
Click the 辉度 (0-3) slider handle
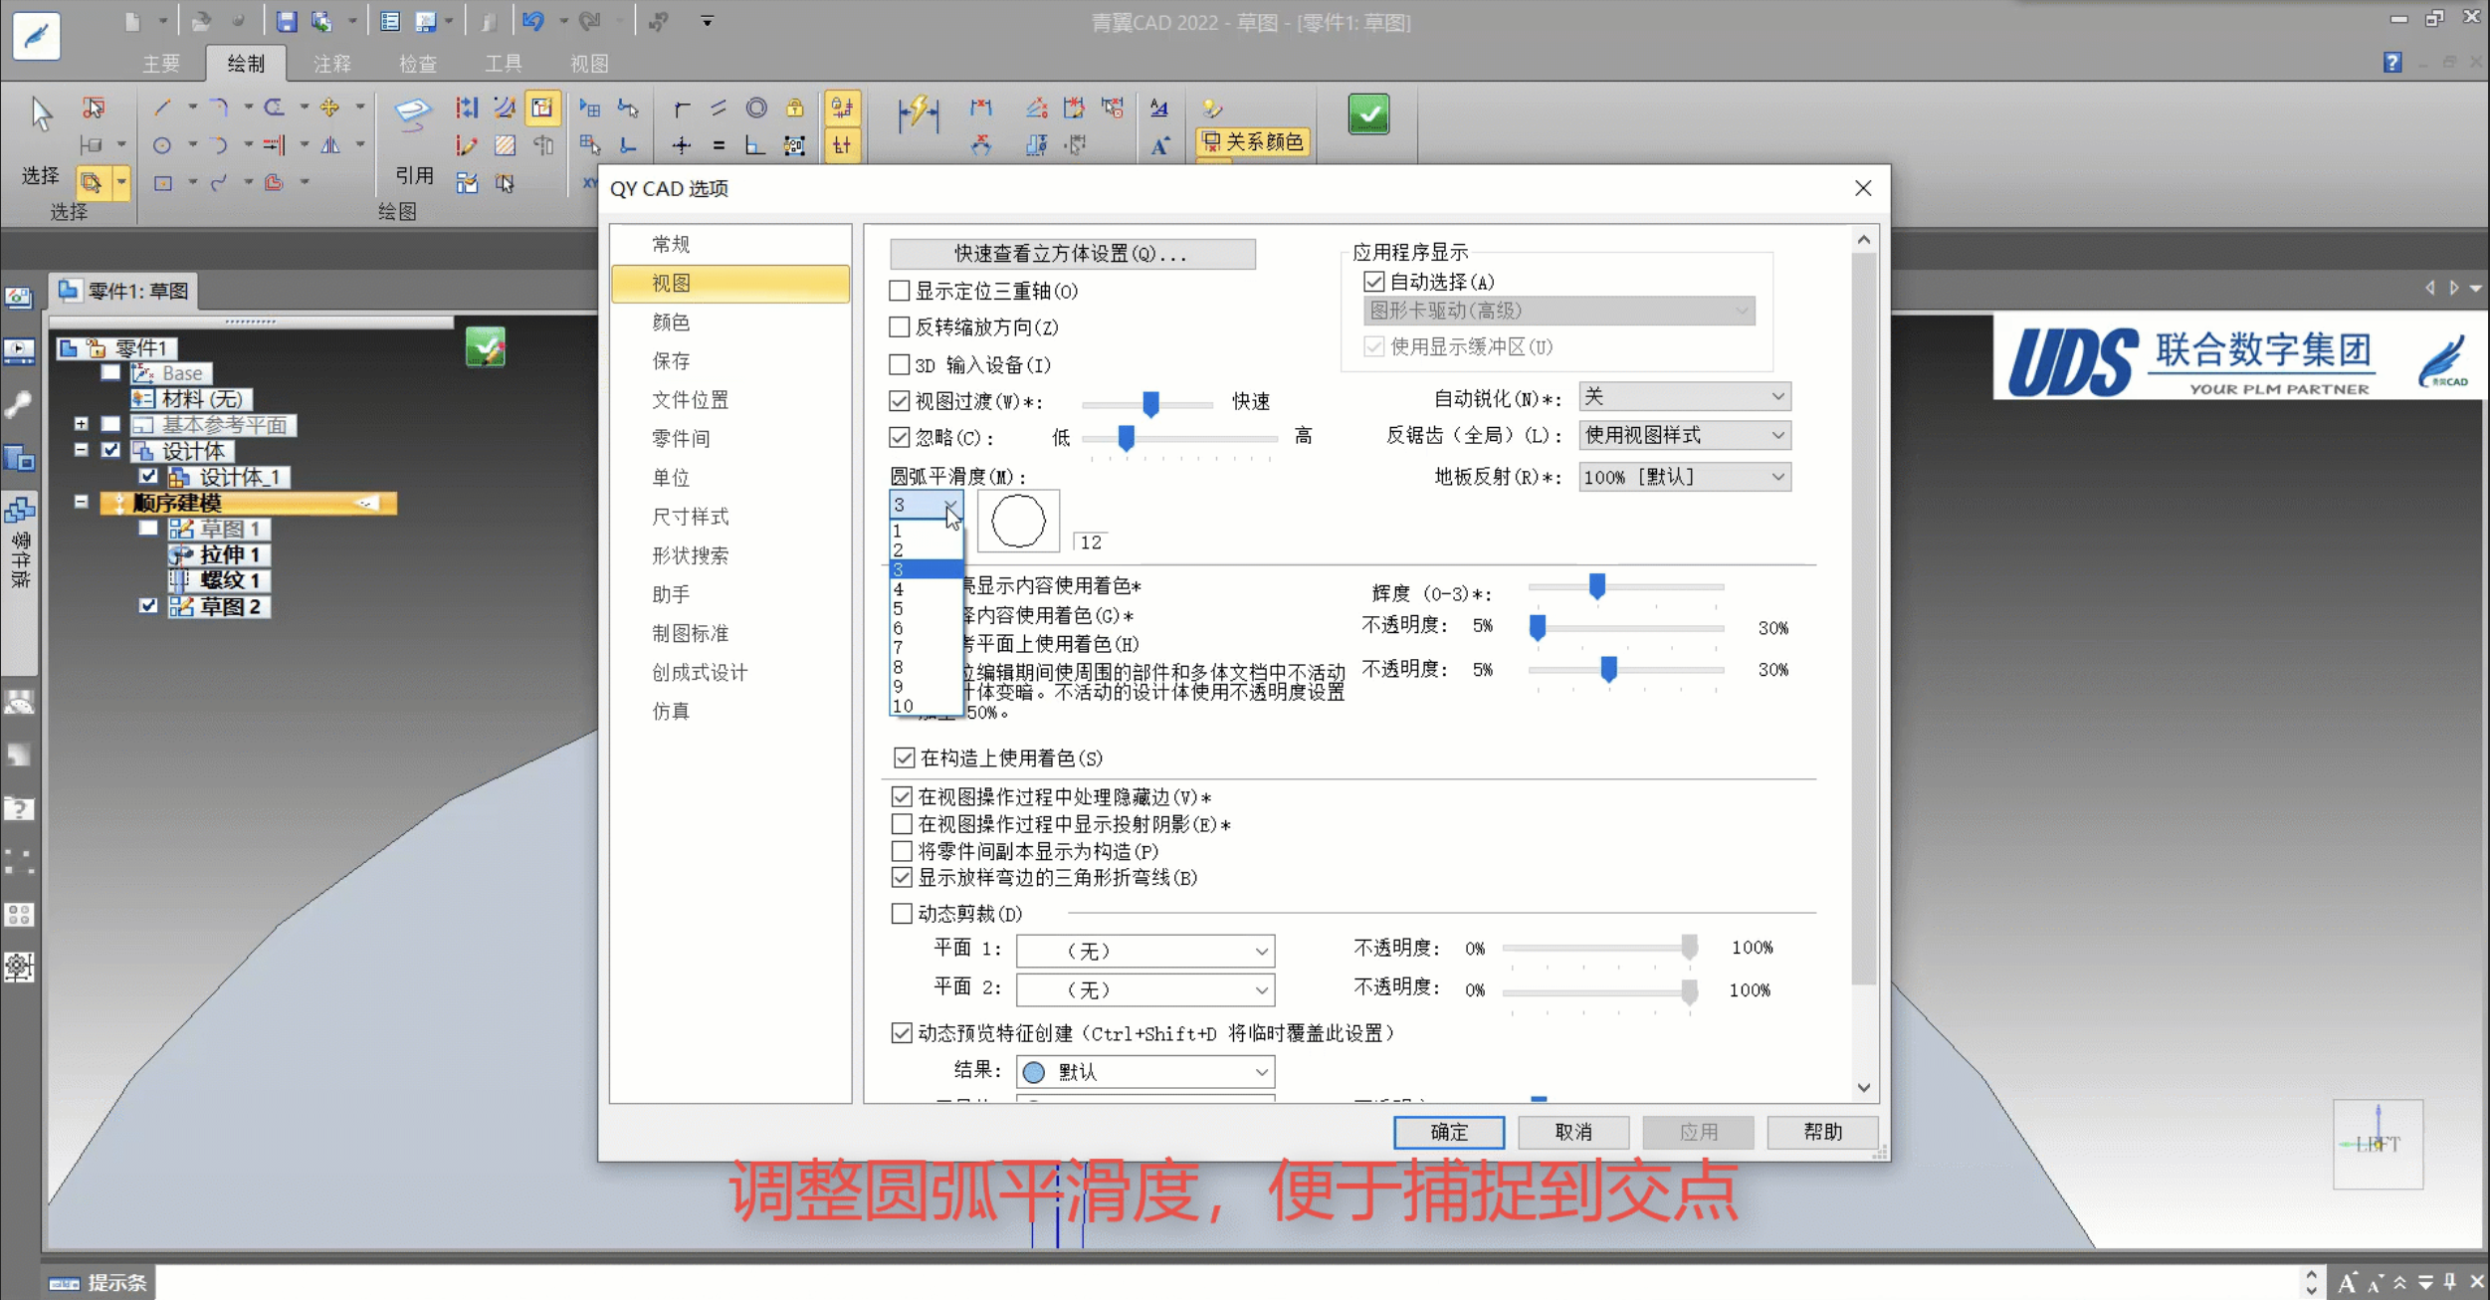click(x=1596, y=586)
